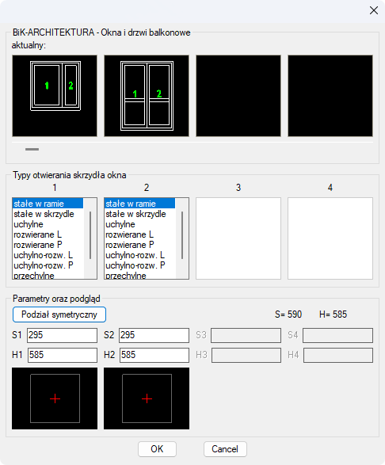Click the third empty window type thumbnail
Image resolution: width=385 pixels, height=465 pixels.
238,96
